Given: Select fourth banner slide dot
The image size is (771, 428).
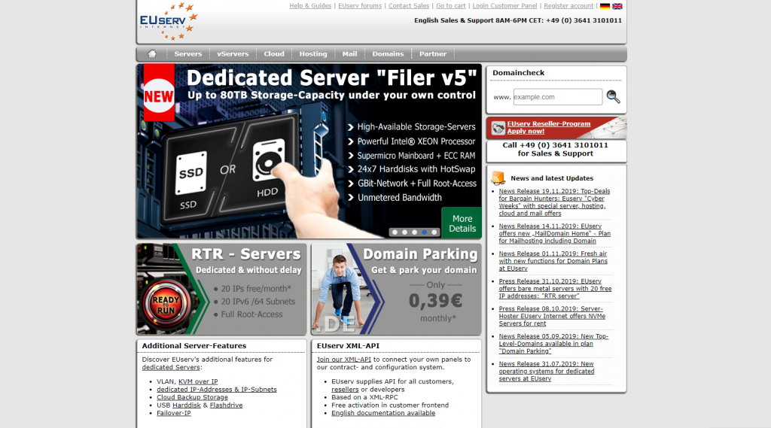Looking at the screenshot, I should tap(424, 232).
